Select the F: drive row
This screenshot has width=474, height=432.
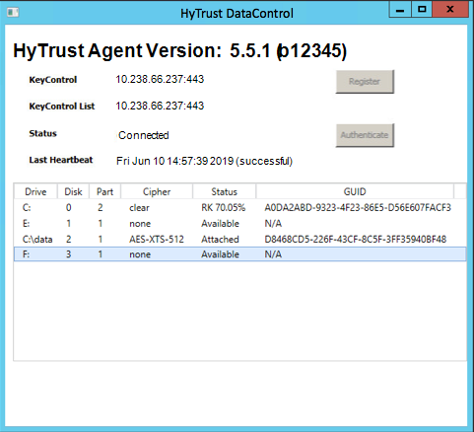click(x=239, y=254)
